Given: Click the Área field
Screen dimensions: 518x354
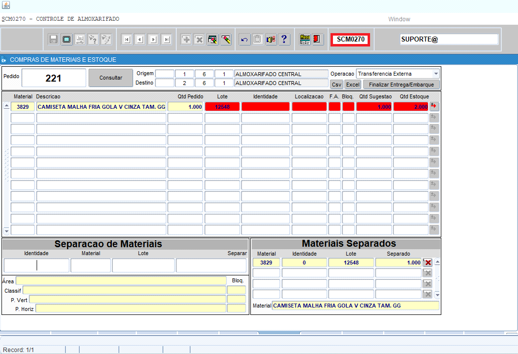Looking at the screenshot, I should (121, 281).
